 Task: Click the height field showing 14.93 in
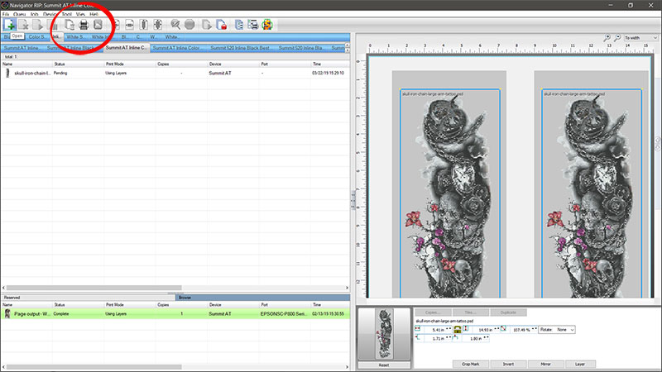pyautogui.click(x=484, y=329)
